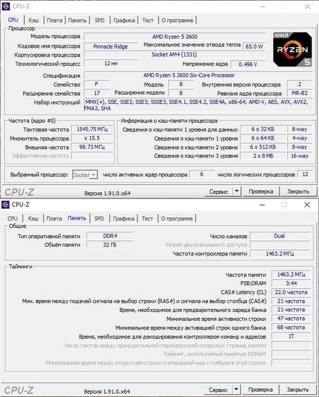Click the 47 частота row active time value
Screen dimensions: 319x397
tap(291, 319)
